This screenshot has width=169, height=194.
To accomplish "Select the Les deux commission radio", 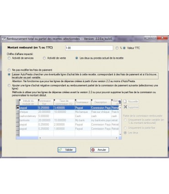I will [x=125, y=133].
